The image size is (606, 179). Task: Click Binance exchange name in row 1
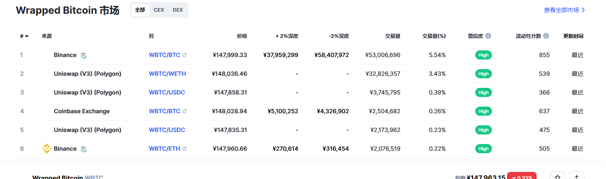[65, 55]
